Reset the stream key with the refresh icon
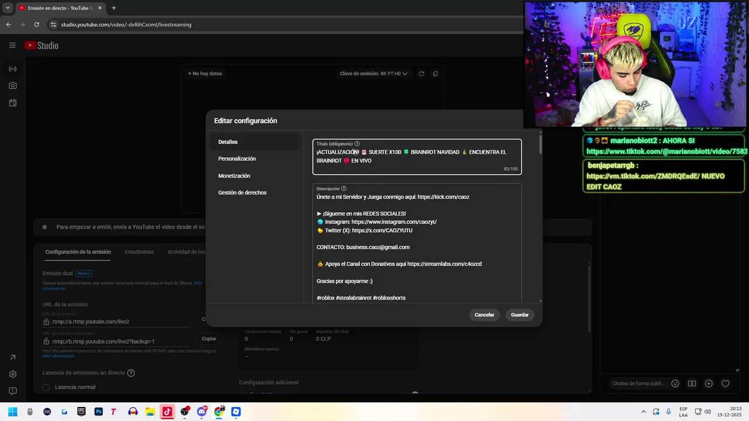This screenshot has height=421, width=749. coord(421,74)
